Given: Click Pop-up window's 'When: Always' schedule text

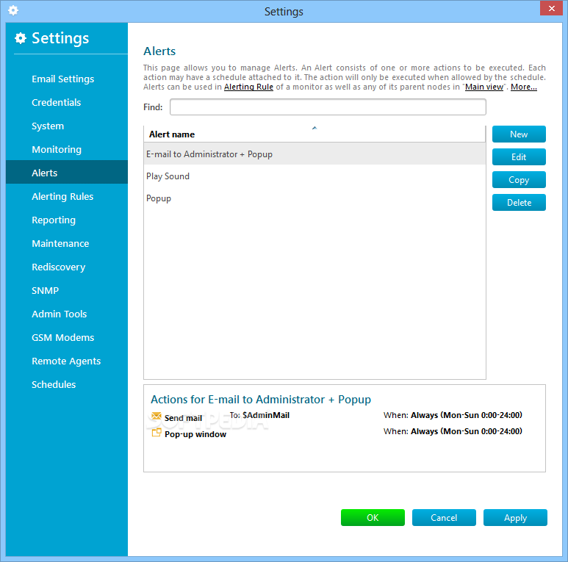Looking at the screenshot, I should tap(453, 431).
